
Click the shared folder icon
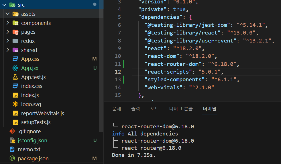(x=15, y=50)
